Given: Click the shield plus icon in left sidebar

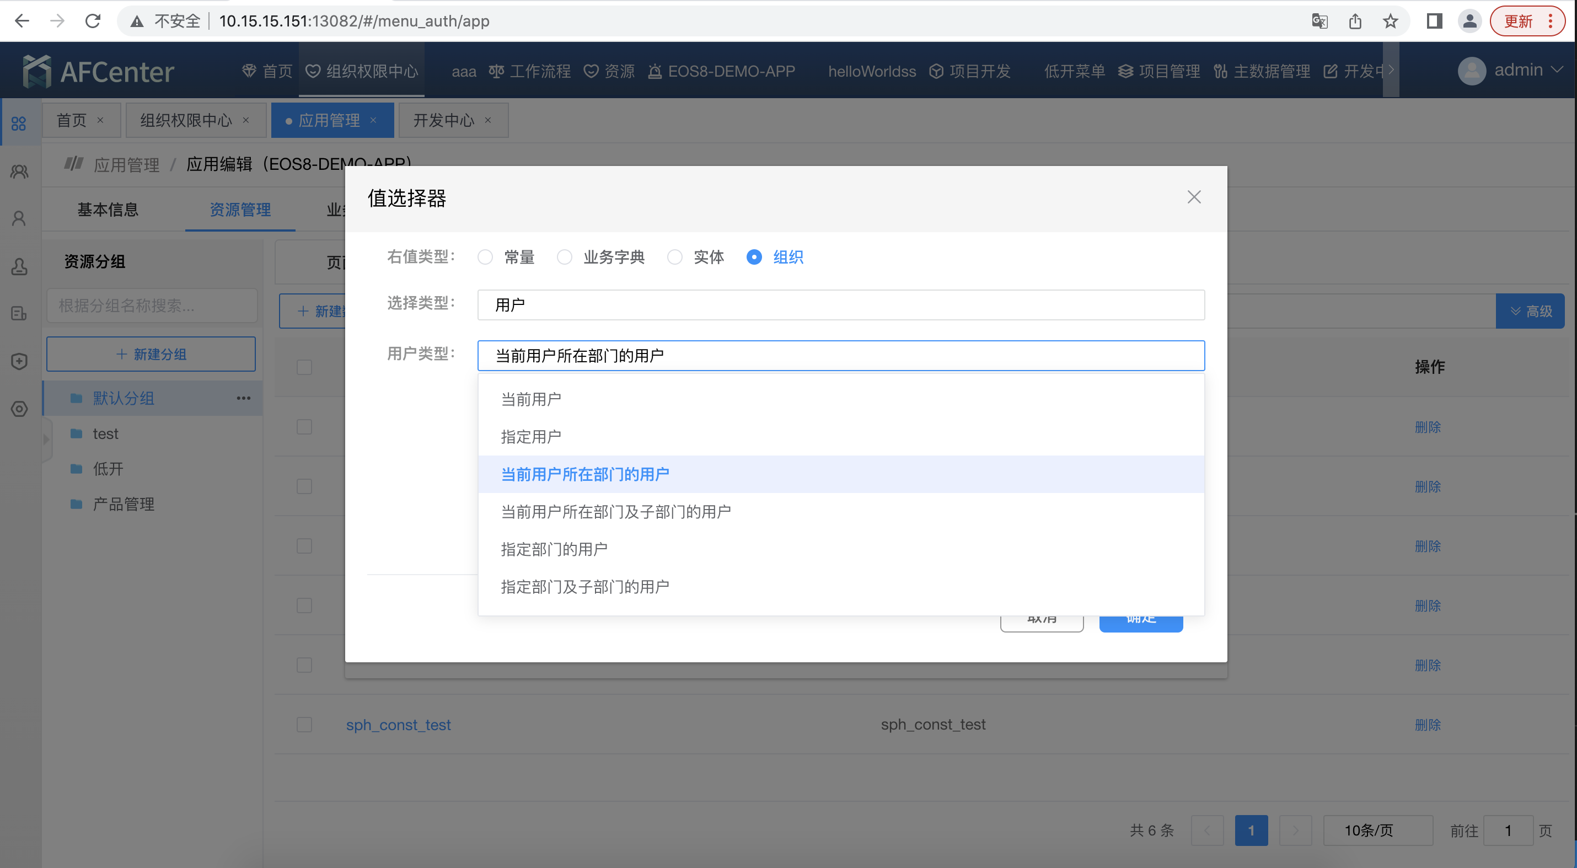Looking at the screenshot, I should 19,361.
